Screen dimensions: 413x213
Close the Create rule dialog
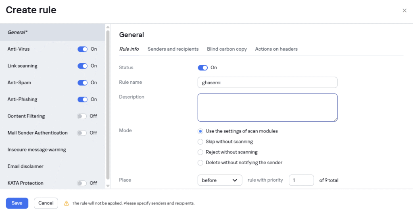[x=404, y=10]
